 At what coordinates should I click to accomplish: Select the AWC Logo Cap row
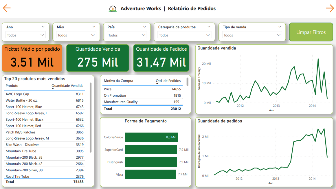45,94
